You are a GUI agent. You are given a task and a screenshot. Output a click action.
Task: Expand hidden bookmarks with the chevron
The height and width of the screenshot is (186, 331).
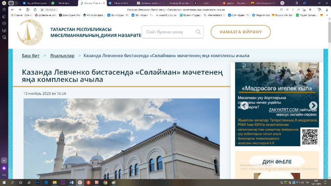pos(327,15)
